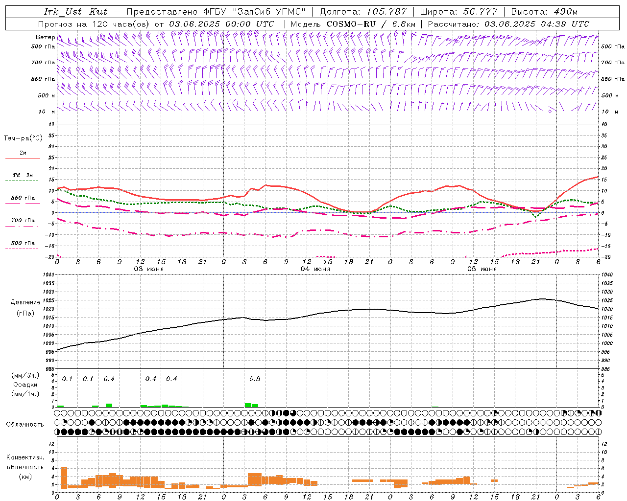Click the station name Irk_Ust-Kut
Viewport: 627px width, 501px height.
click(x=75, y=12)
